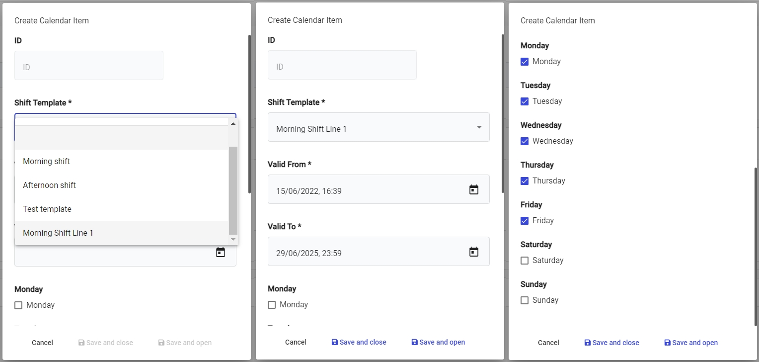Enable the Saturday checkbox

click(525, 261)
